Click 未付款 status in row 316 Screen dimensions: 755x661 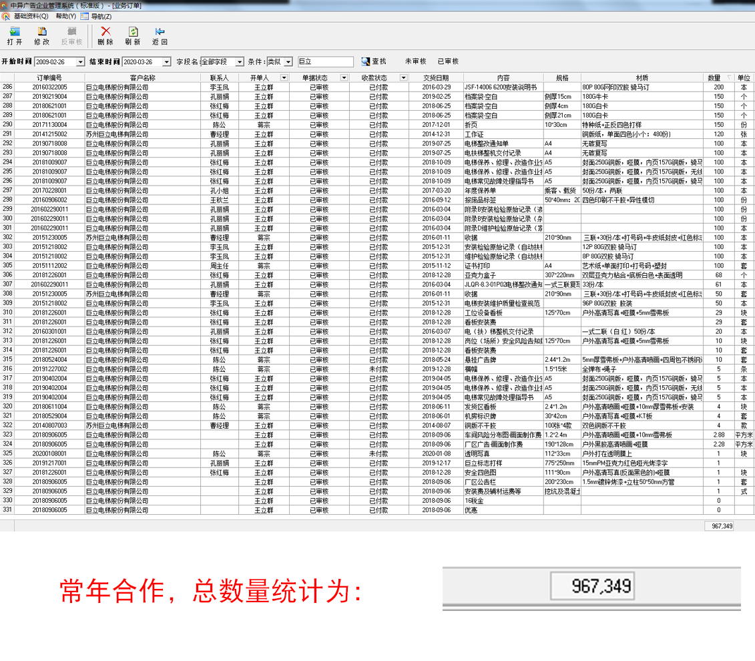coord(379,369)
